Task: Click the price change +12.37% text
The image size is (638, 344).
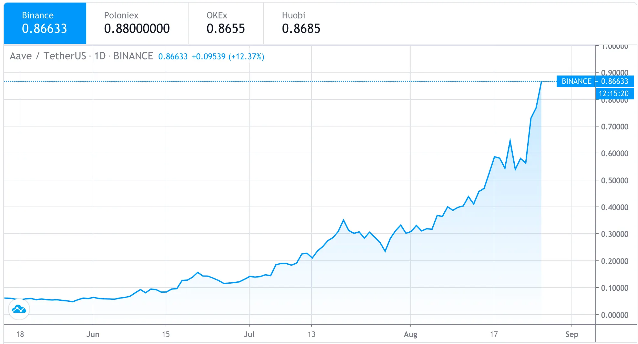Action: (x=246, y=56)
